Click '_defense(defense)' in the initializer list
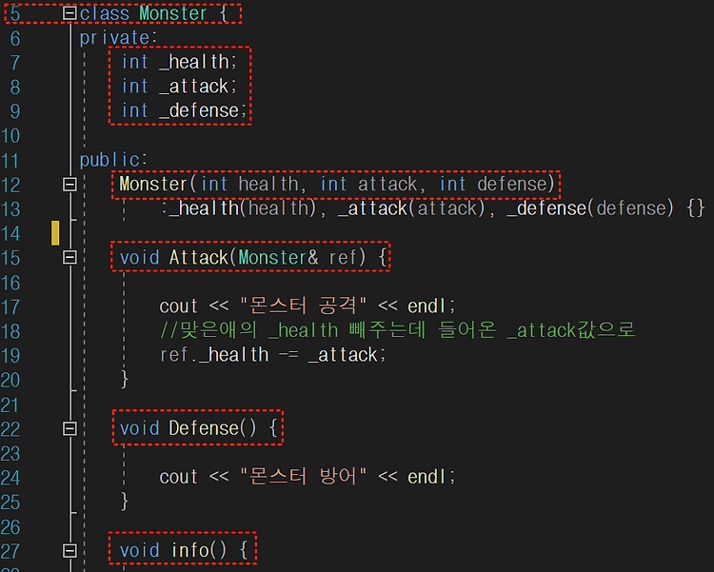Viewport: 714px width, 572px height. [x=590, y=208]
